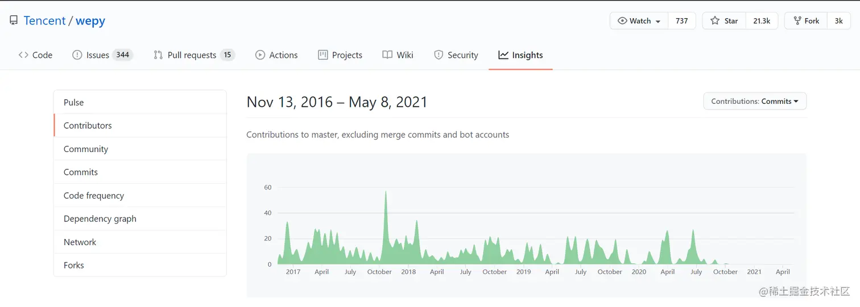Click the Actions play icon

(x=260, y=55)
